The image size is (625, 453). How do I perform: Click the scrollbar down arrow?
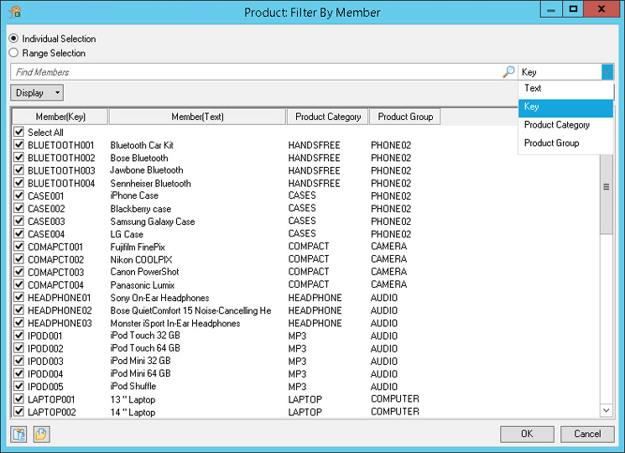click(607, 410)
